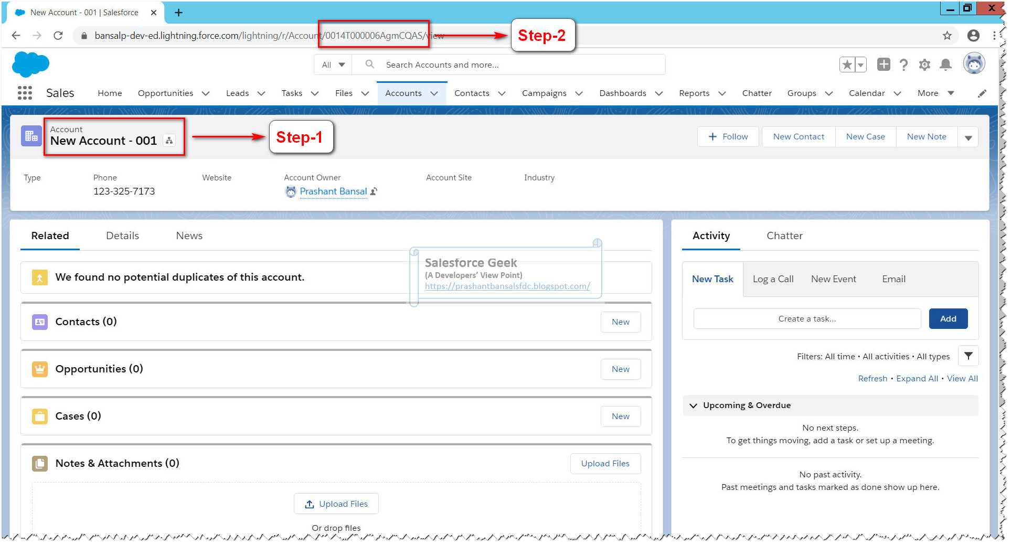Bookmark this page with the browser star
Screen dimensions: 1011x545
tap(947, 35)
